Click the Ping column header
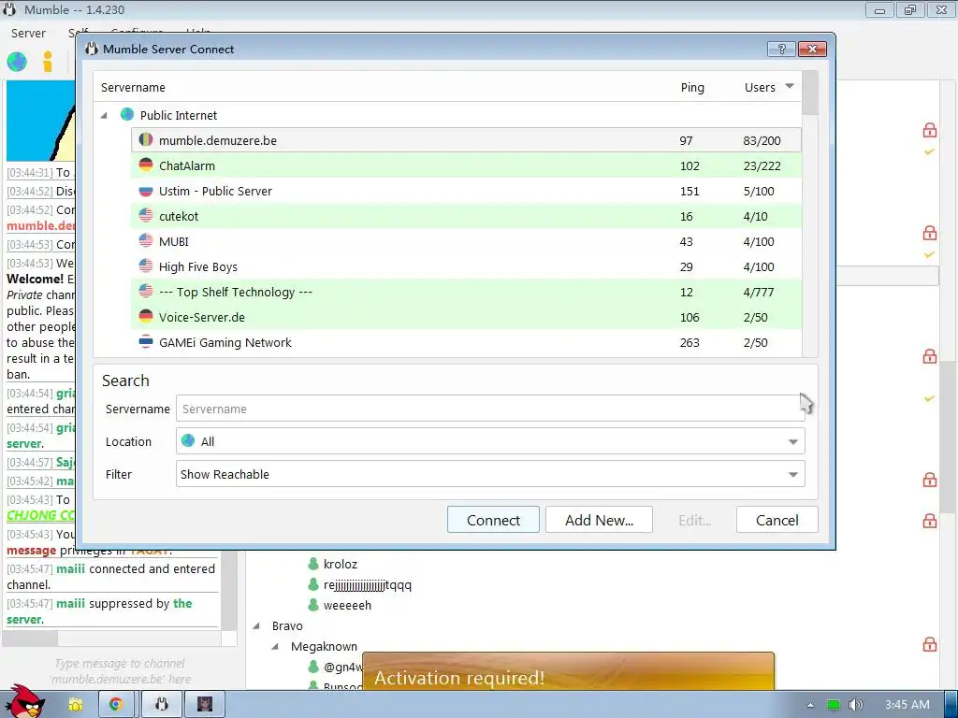The image size is (958, 718). point(692,87)
